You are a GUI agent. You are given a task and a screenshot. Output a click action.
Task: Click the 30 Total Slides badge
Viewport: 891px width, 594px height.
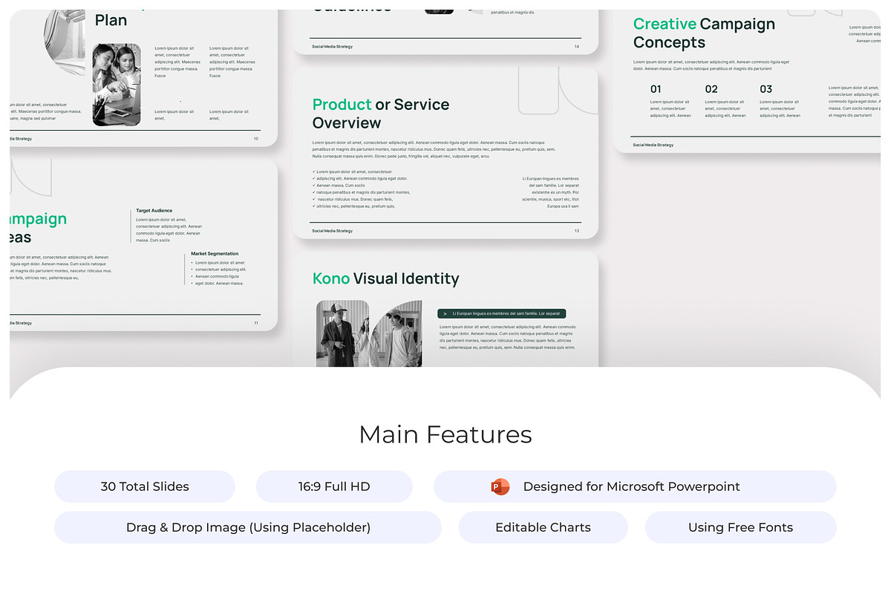(145, 486)
